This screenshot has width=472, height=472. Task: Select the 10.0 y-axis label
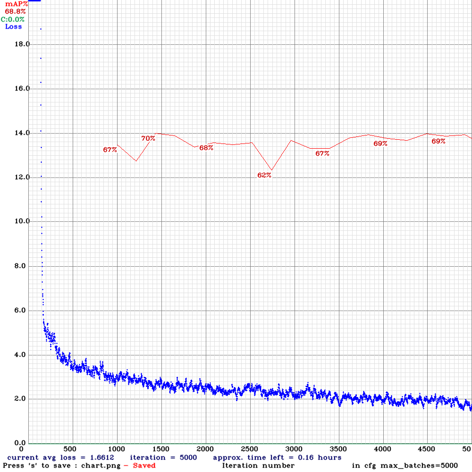point(22,221)
